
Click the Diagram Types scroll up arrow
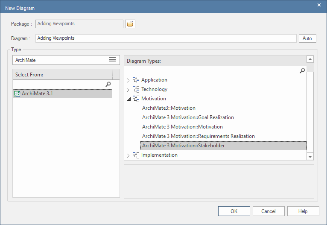(x=310, y=59)
